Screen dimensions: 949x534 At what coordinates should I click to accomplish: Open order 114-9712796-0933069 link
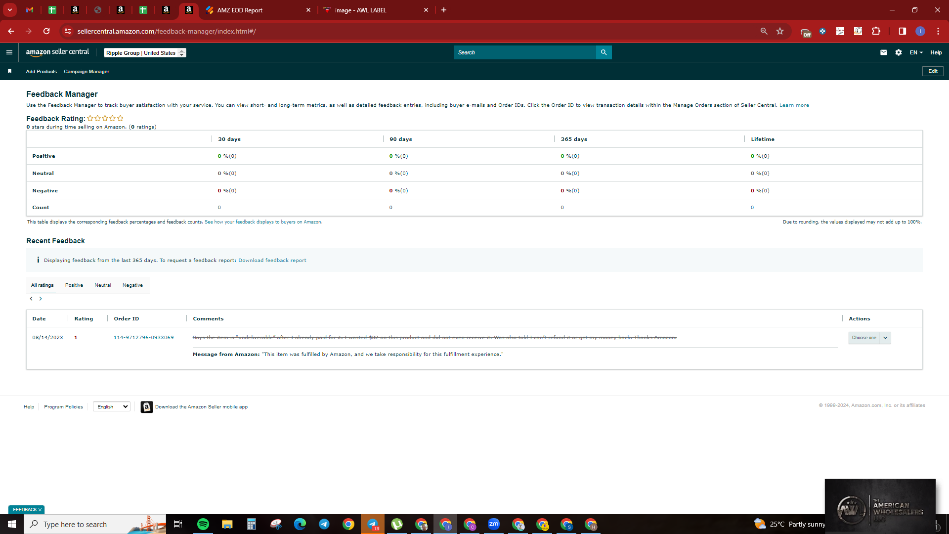[144, 338]
